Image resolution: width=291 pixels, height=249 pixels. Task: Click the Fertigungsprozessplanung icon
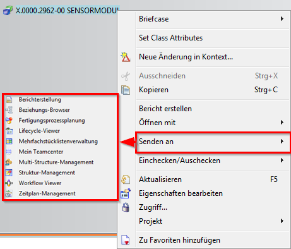click(x=9, y=121)
